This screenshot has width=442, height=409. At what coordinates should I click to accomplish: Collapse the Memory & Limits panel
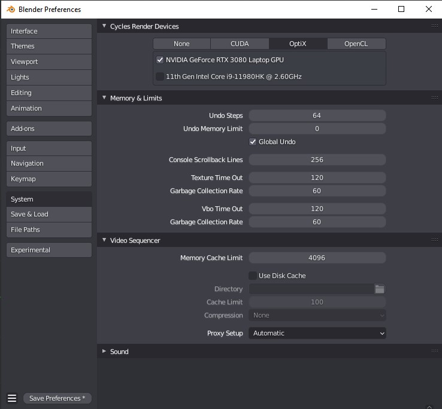104,97
